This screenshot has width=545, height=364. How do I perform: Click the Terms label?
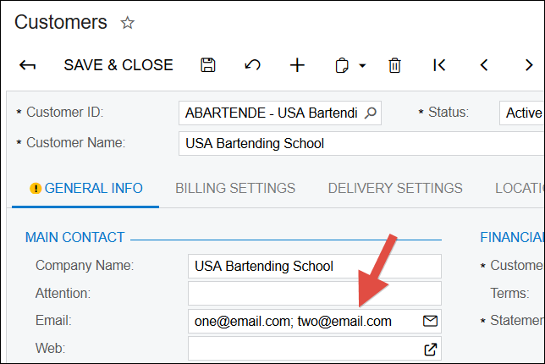tap(509, 294)
